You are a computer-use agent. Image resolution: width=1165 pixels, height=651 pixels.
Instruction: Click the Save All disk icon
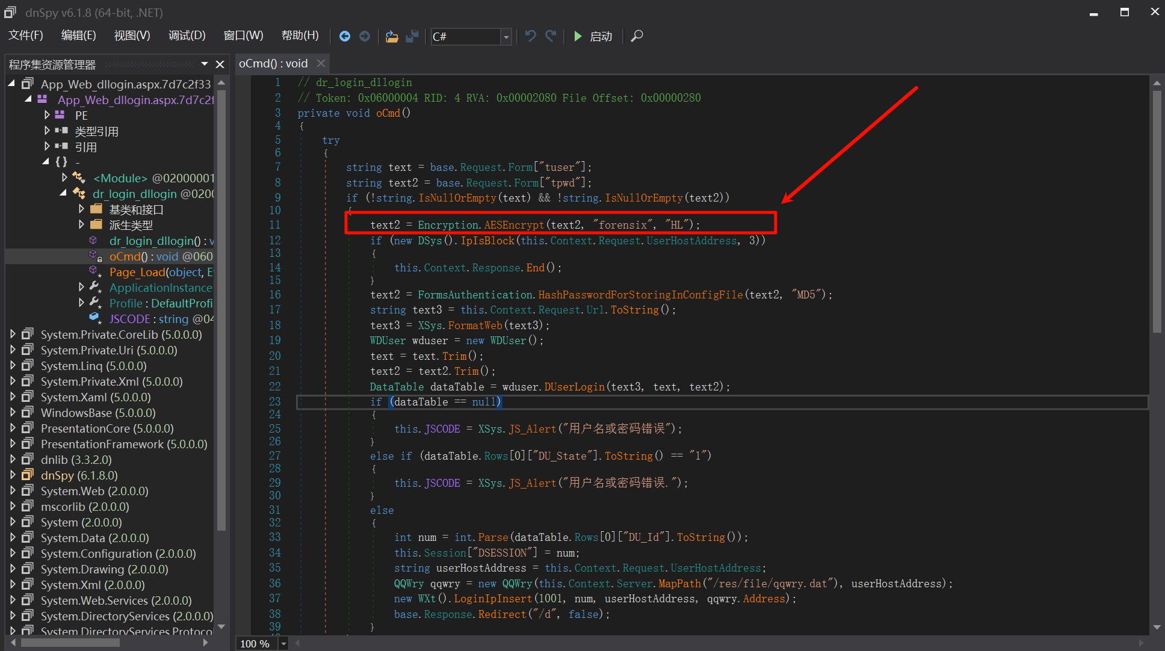point(412,36)
